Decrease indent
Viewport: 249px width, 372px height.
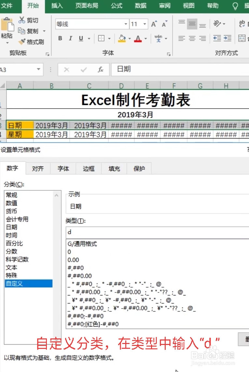click(217, 38)
